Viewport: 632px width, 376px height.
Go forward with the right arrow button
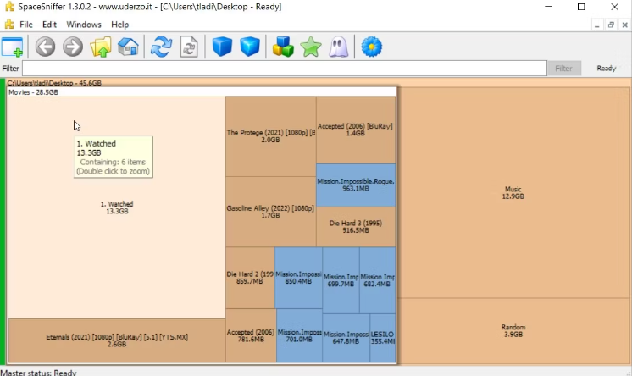click(x=73, y=47)
